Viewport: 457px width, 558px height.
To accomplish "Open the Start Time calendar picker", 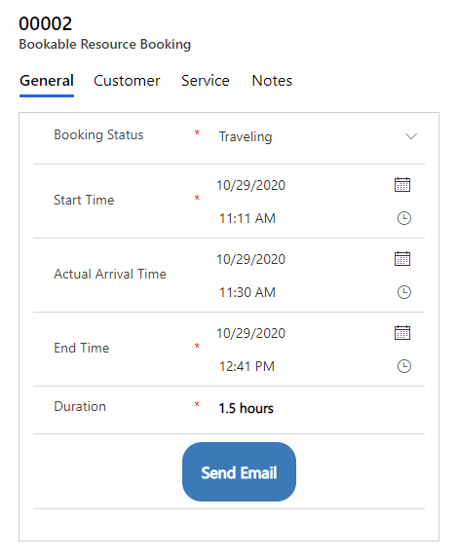I will pos(402,185).
